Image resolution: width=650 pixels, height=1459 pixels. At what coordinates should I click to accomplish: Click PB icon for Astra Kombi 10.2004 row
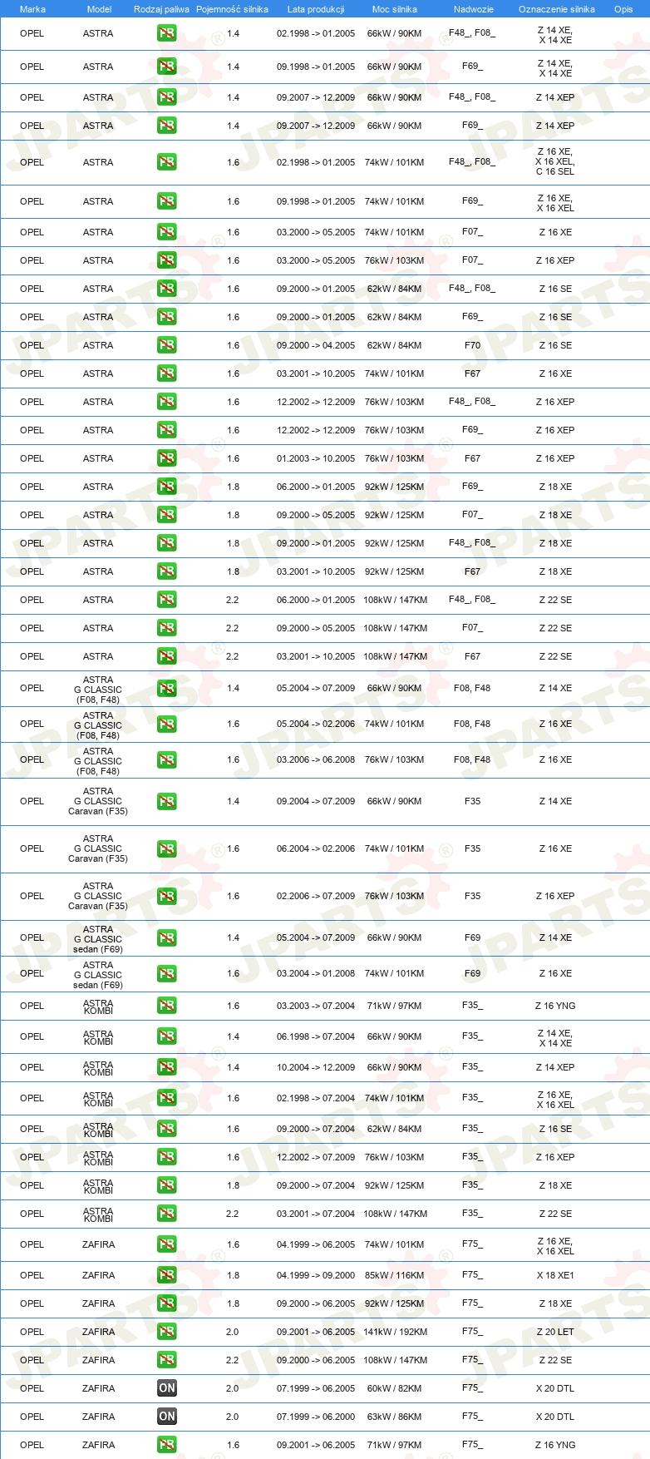[x=167, y=1067]
